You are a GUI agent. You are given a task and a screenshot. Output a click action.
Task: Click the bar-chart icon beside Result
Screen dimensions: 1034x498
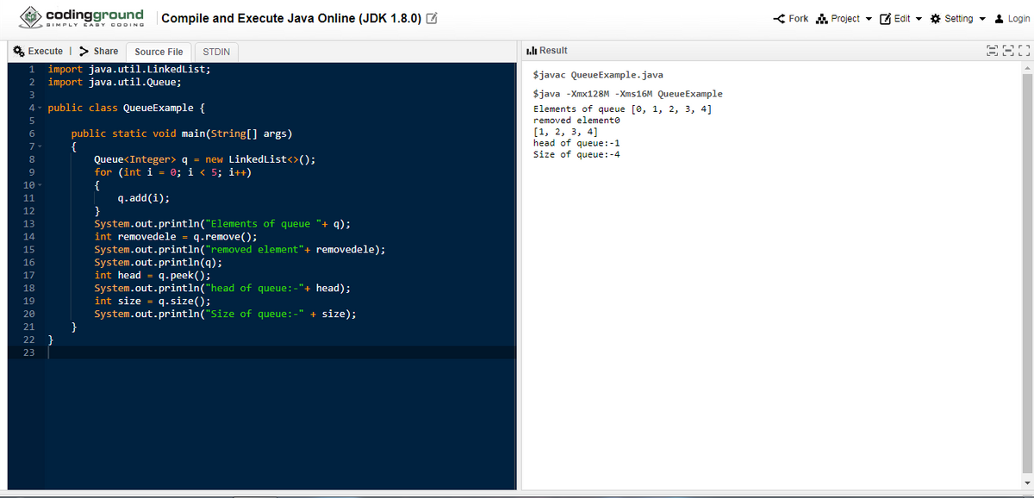tap(532, 50)
